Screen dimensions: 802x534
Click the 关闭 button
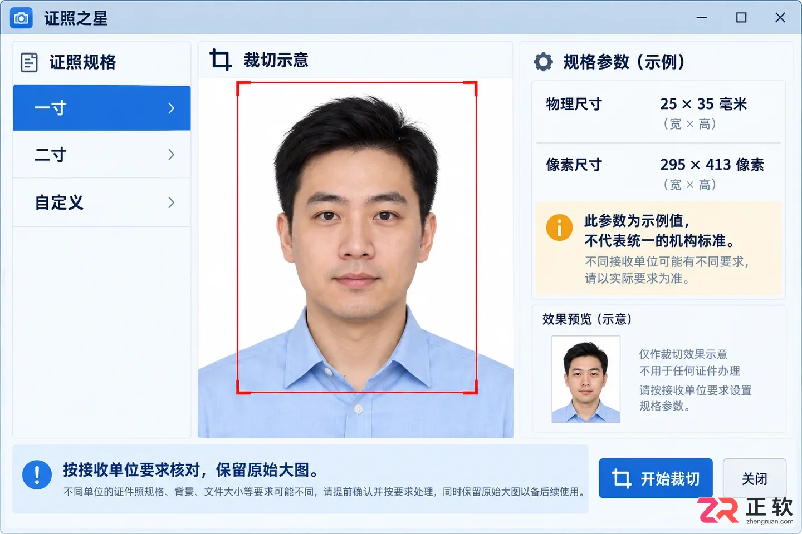[x=755, y=478]
